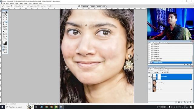Viewport: 194px width, 109px height.
Task: Click the foreground color swatch
Action: (x=4, y=42)
